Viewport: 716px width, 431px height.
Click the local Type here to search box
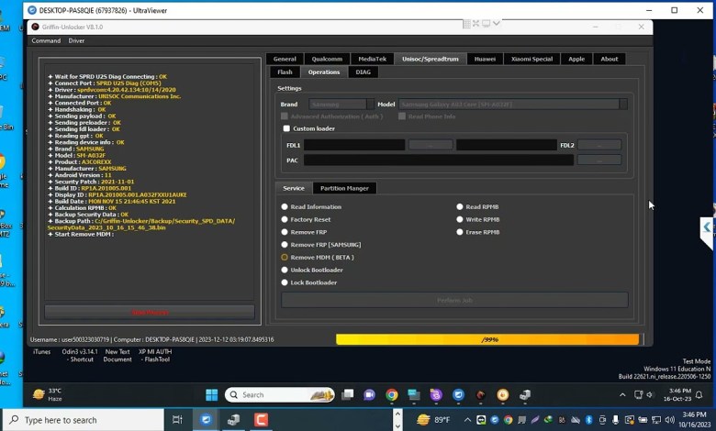click(84, 420)
